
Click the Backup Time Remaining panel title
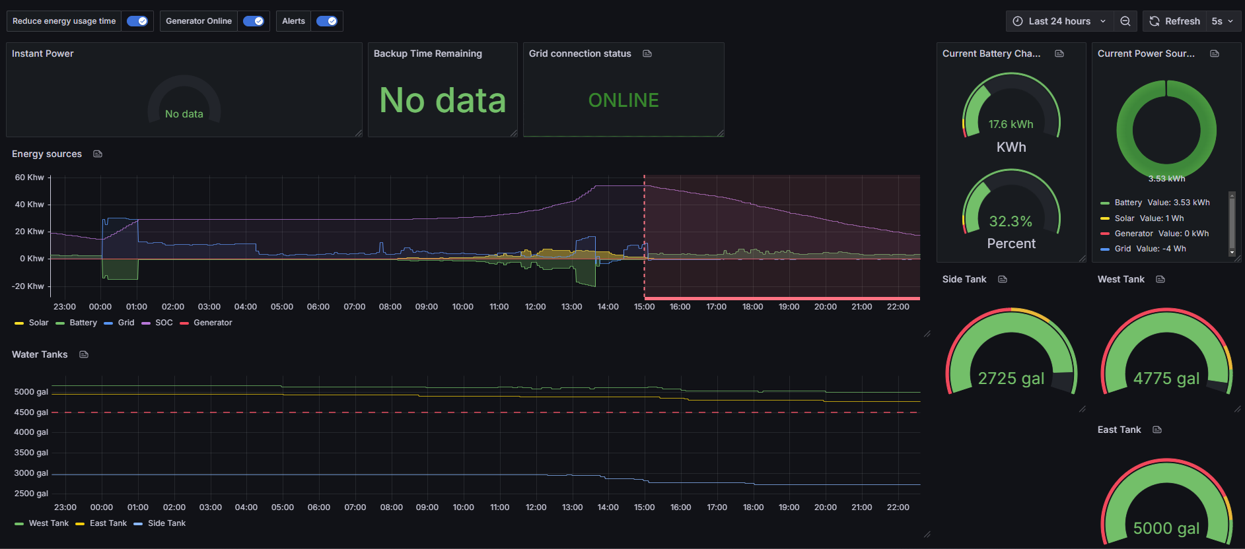point(428,53)
